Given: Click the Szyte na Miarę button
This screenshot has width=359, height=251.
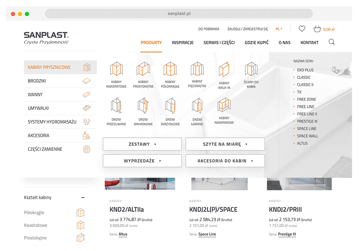Looking at the screenshot, I should 225,144.
